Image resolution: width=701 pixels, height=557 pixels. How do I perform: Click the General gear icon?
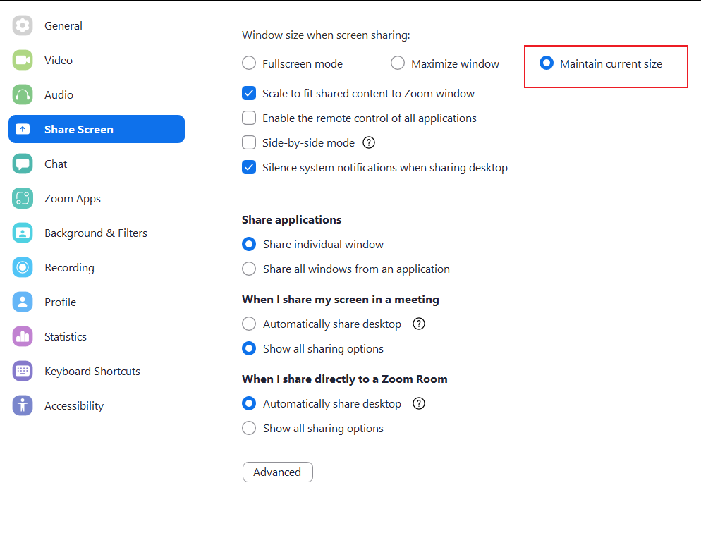point(23,26)
